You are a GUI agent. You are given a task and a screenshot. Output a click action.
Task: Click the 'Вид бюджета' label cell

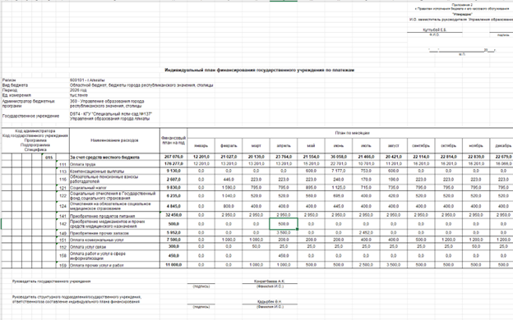coord(15,85)
